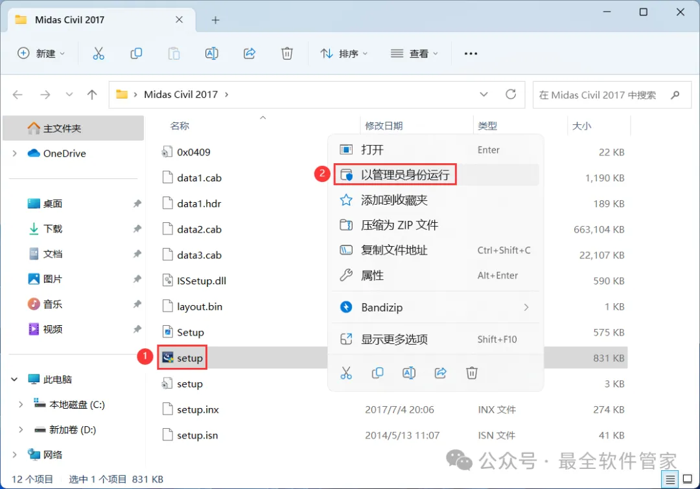Image resolution: width=700 pixels, height=489 pixels.
Task: Switch to details view icon in status bar
Action: tap(670, 480)
